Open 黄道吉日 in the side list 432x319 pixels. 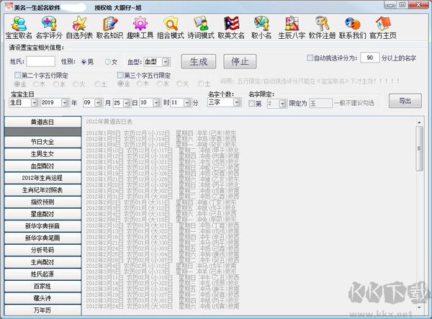point(42,122)
